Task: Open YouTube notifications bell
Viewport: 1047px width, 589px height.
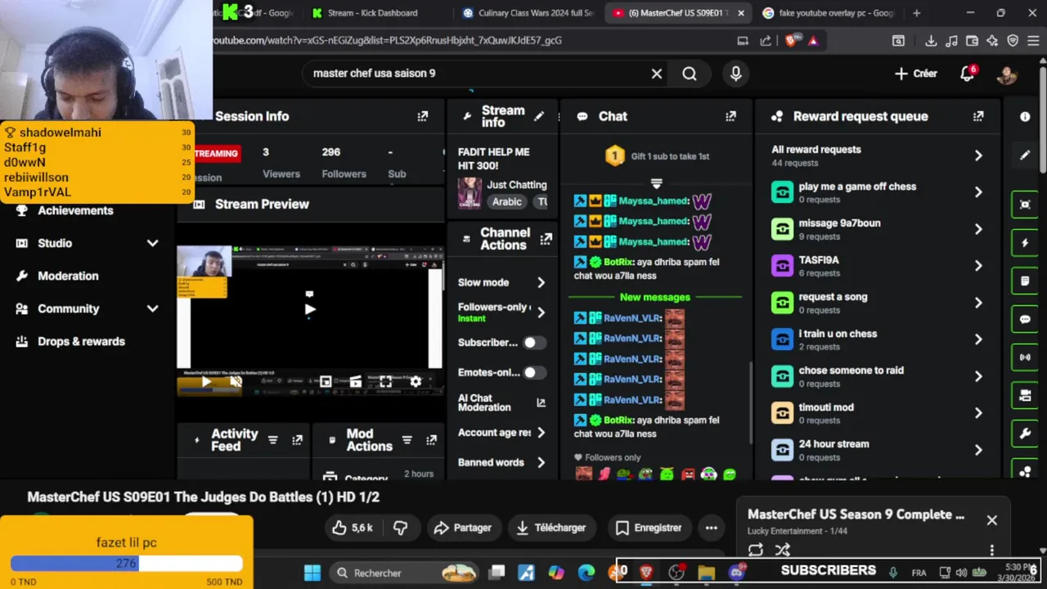Action: tap(968, 74)
